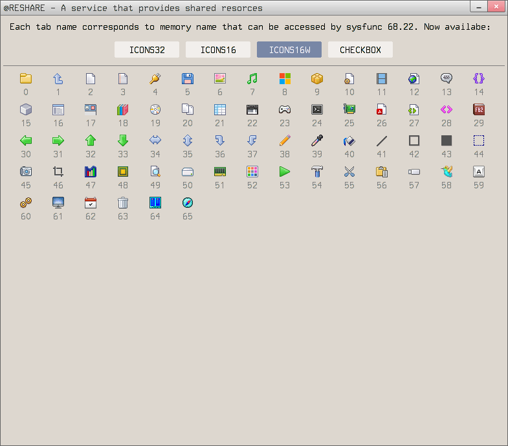Select the speech bubble icon 13

(x=447, y=78)
